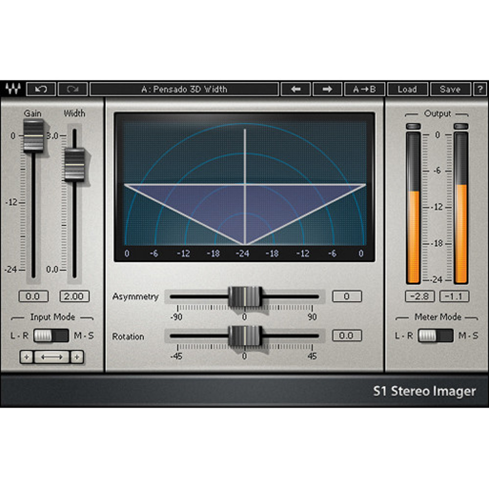Screen dimensions: 489x489
Task: Click the left plus button under Input Mode
Action: 26,357
